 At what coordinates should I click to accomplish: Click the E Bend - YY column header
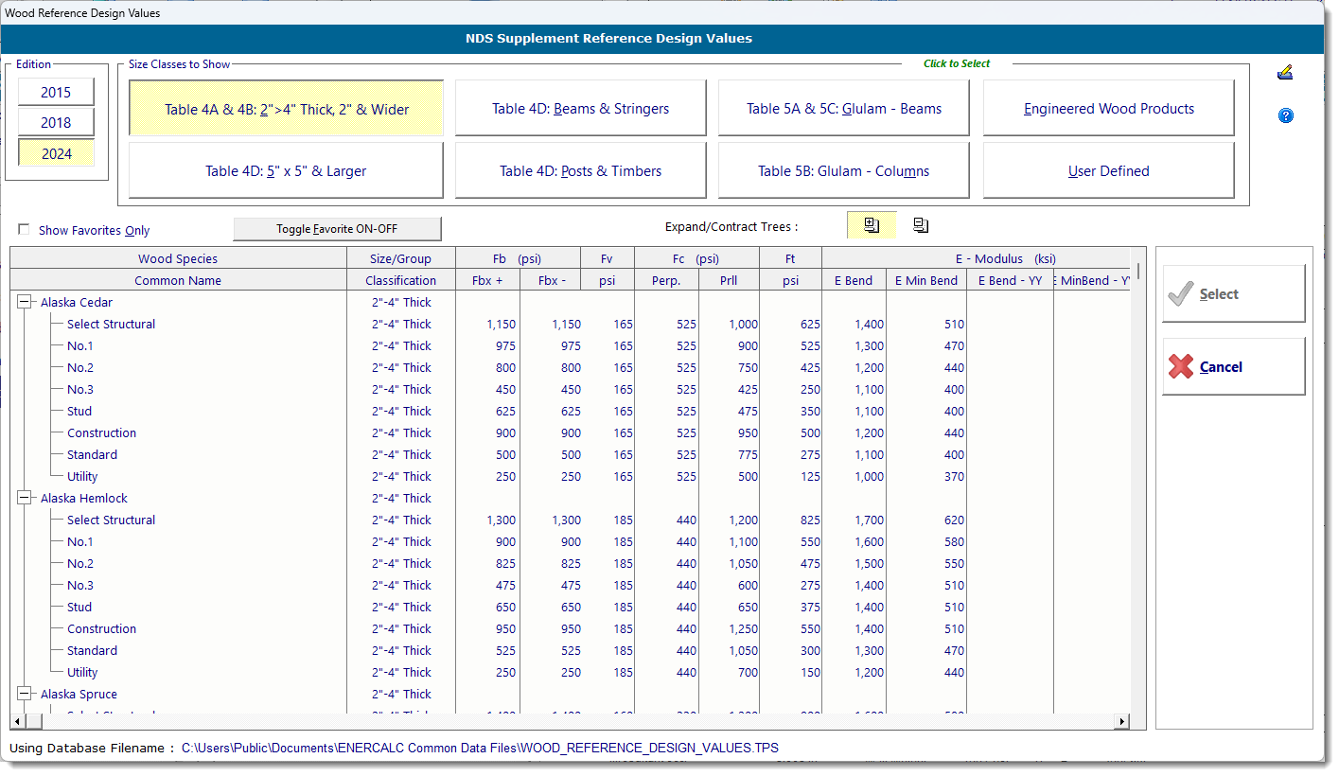[1010, 280]
